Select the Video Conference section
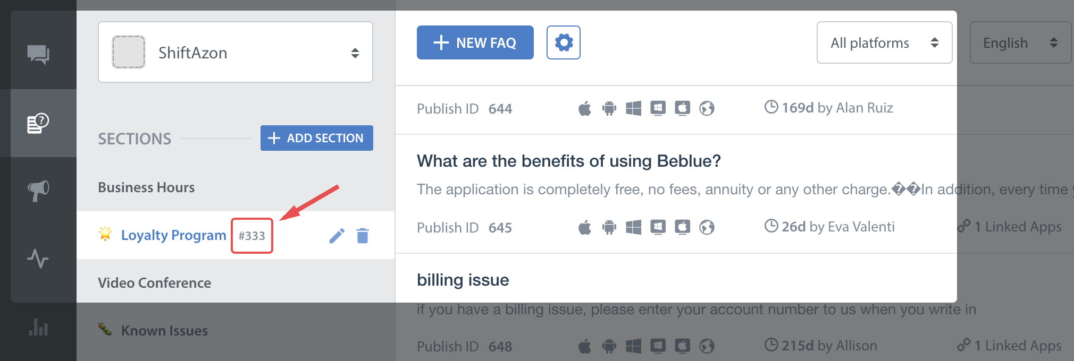1074x361 pixels. click(x=154, y=283)
